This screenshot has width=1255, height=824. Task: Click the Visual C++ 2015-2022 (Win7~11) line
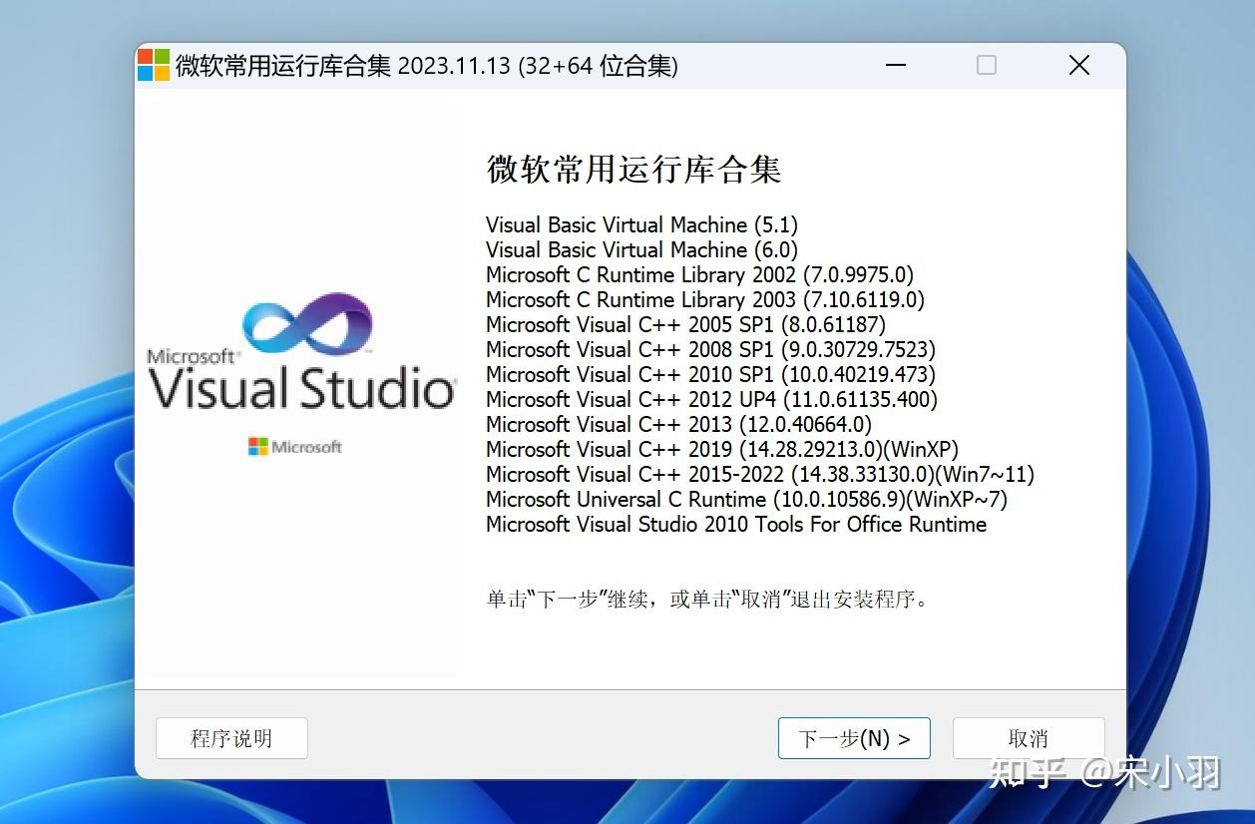click(x=758, y=474)
